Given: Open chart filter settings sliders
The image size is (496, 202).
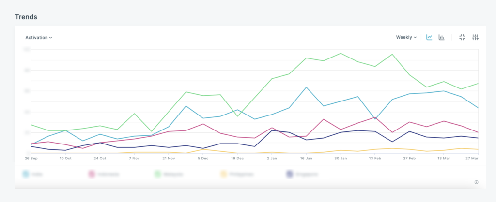Looking at the screenshot, I should (x=475, y=37).
